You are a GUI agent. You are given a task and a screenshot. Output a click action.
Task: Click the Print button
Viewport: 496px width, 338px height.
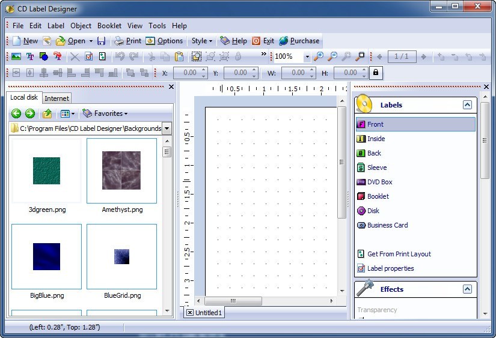coord(128,41)
